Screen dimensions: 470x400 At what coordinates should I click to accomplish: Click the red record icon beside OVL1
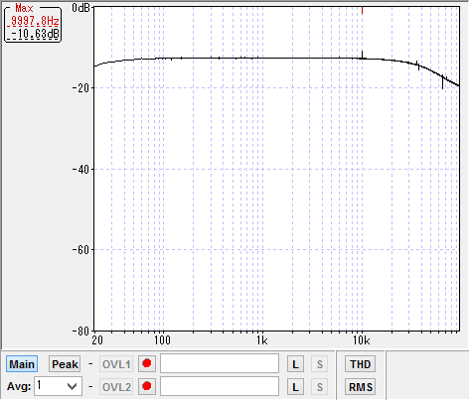(147, 363)
